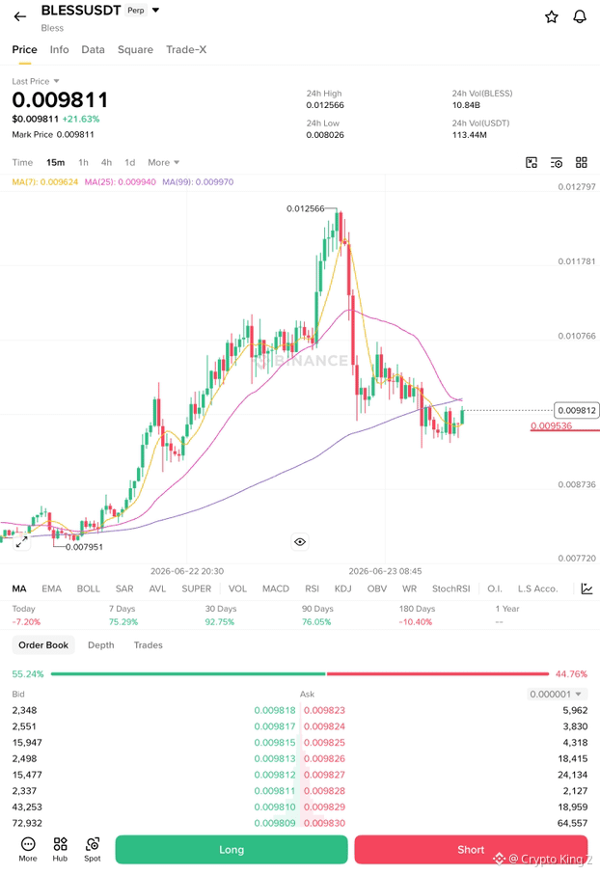Image resolution: width=600 pixels, height=875 pixels.
Task: Switch to the Trades tab
Action: pyautogui.click(x=148, y=645)
